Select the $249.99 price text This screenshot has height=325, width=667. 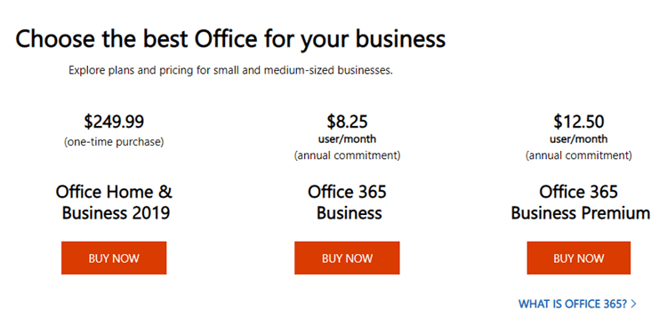click(x=114, y=122)
